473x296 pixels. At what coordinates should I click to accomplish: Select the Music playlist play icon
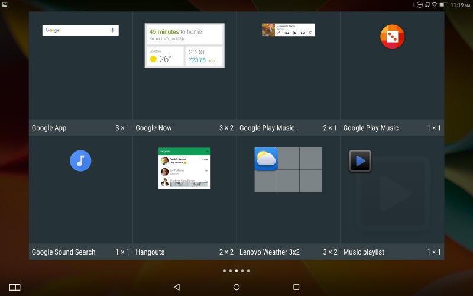(360, 160)
